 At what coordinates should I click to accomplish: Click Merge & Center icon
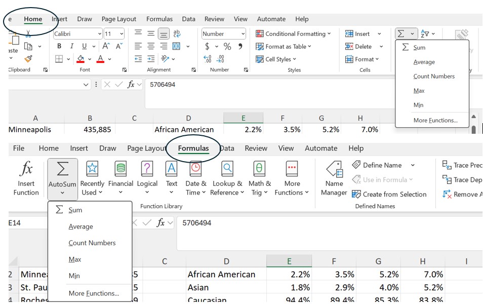[x=176, y=46]
